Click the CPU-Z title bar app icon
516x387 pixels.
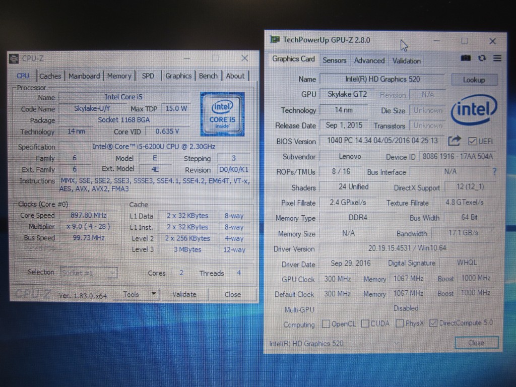14,58
